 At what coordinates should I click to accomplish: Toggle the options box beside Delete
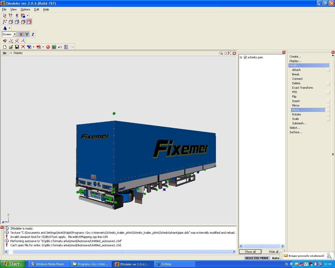328,83
